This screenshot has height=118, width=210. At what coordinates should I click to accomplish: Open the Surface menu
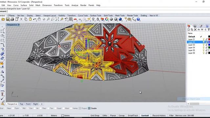(24, 5)
